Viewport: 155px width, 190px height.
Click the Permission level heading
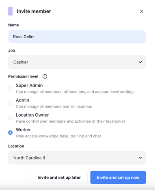[23, 76]
